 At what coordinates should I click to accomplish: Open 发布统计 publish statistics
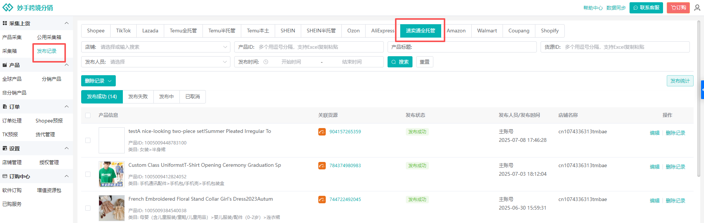680,81
